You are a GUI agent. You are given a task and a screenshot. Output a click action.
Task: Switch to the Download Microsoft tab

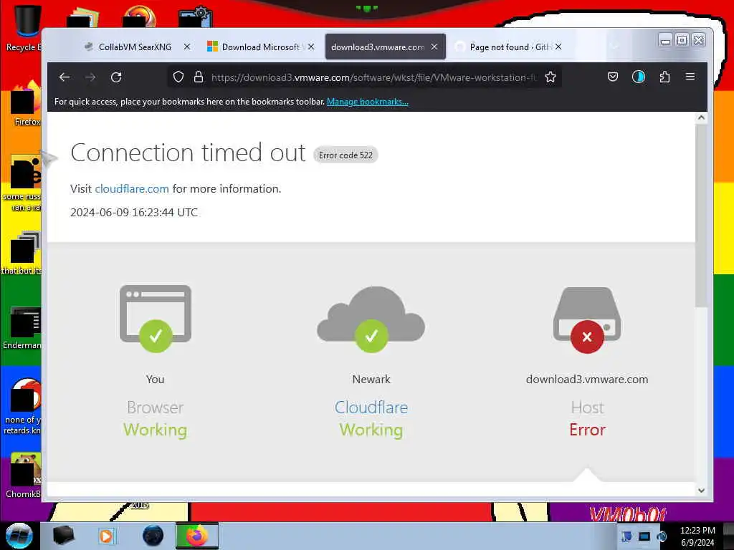pos(260,47)
